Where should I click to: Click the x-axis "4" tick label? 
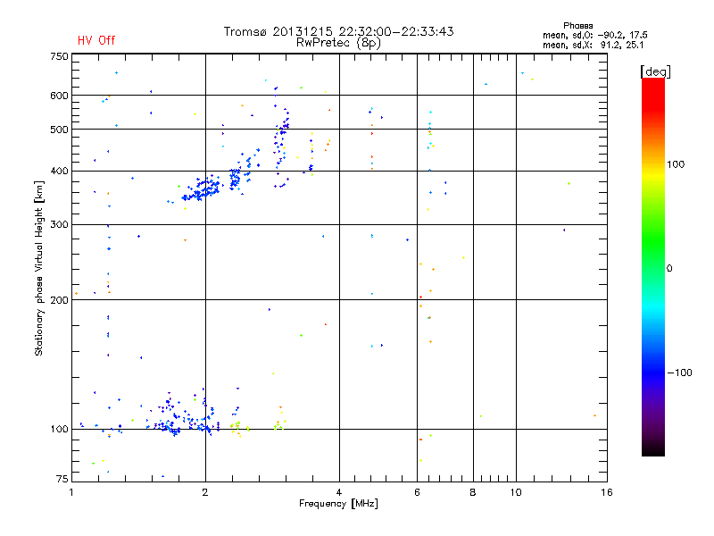[339, 492]
